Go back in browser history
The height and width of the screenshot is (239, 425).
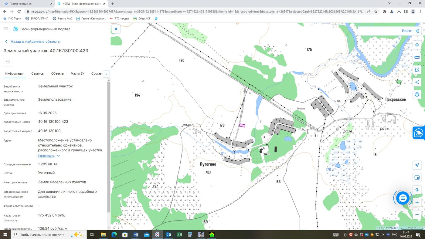(x=5, y=12)
